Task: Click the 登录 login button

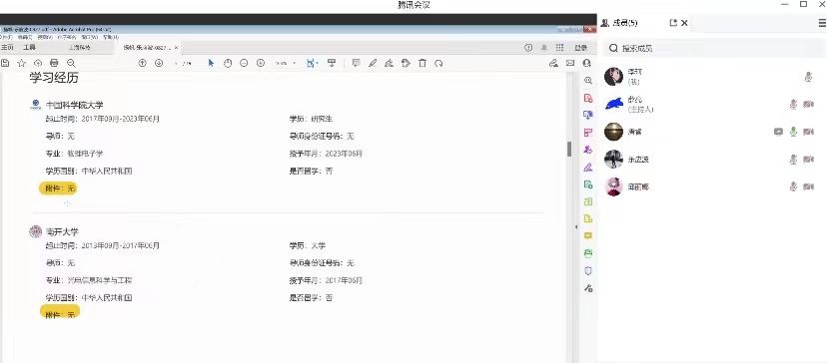Action: [x=580, y=48]
